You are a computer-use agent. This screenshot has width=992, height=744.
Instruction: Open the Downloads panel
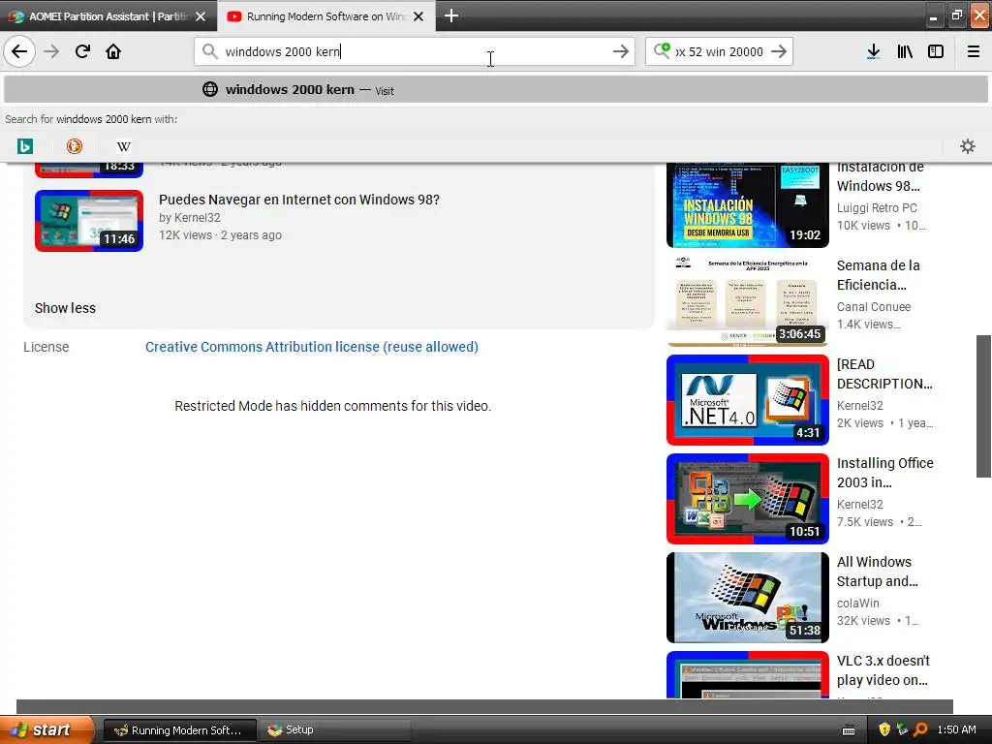coord(874,52)
